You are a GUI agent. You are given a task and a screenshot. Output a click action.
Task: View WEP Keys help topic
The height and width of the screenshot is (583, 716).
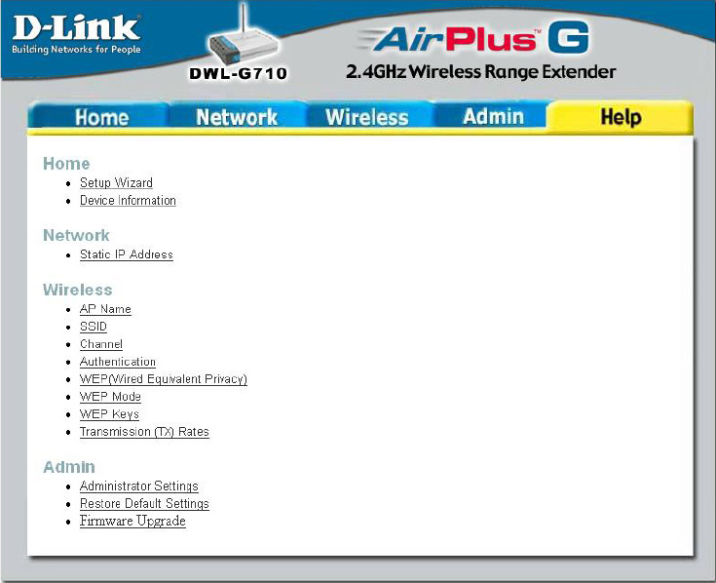(109, 414)
